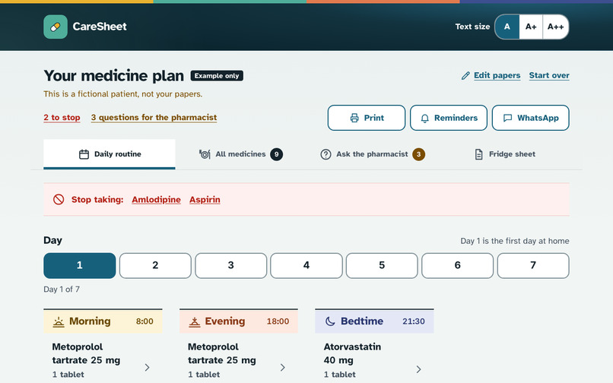The height and width of the screenshot is (383, 613).
Task: Set text size to A
Action: point(507,27)
